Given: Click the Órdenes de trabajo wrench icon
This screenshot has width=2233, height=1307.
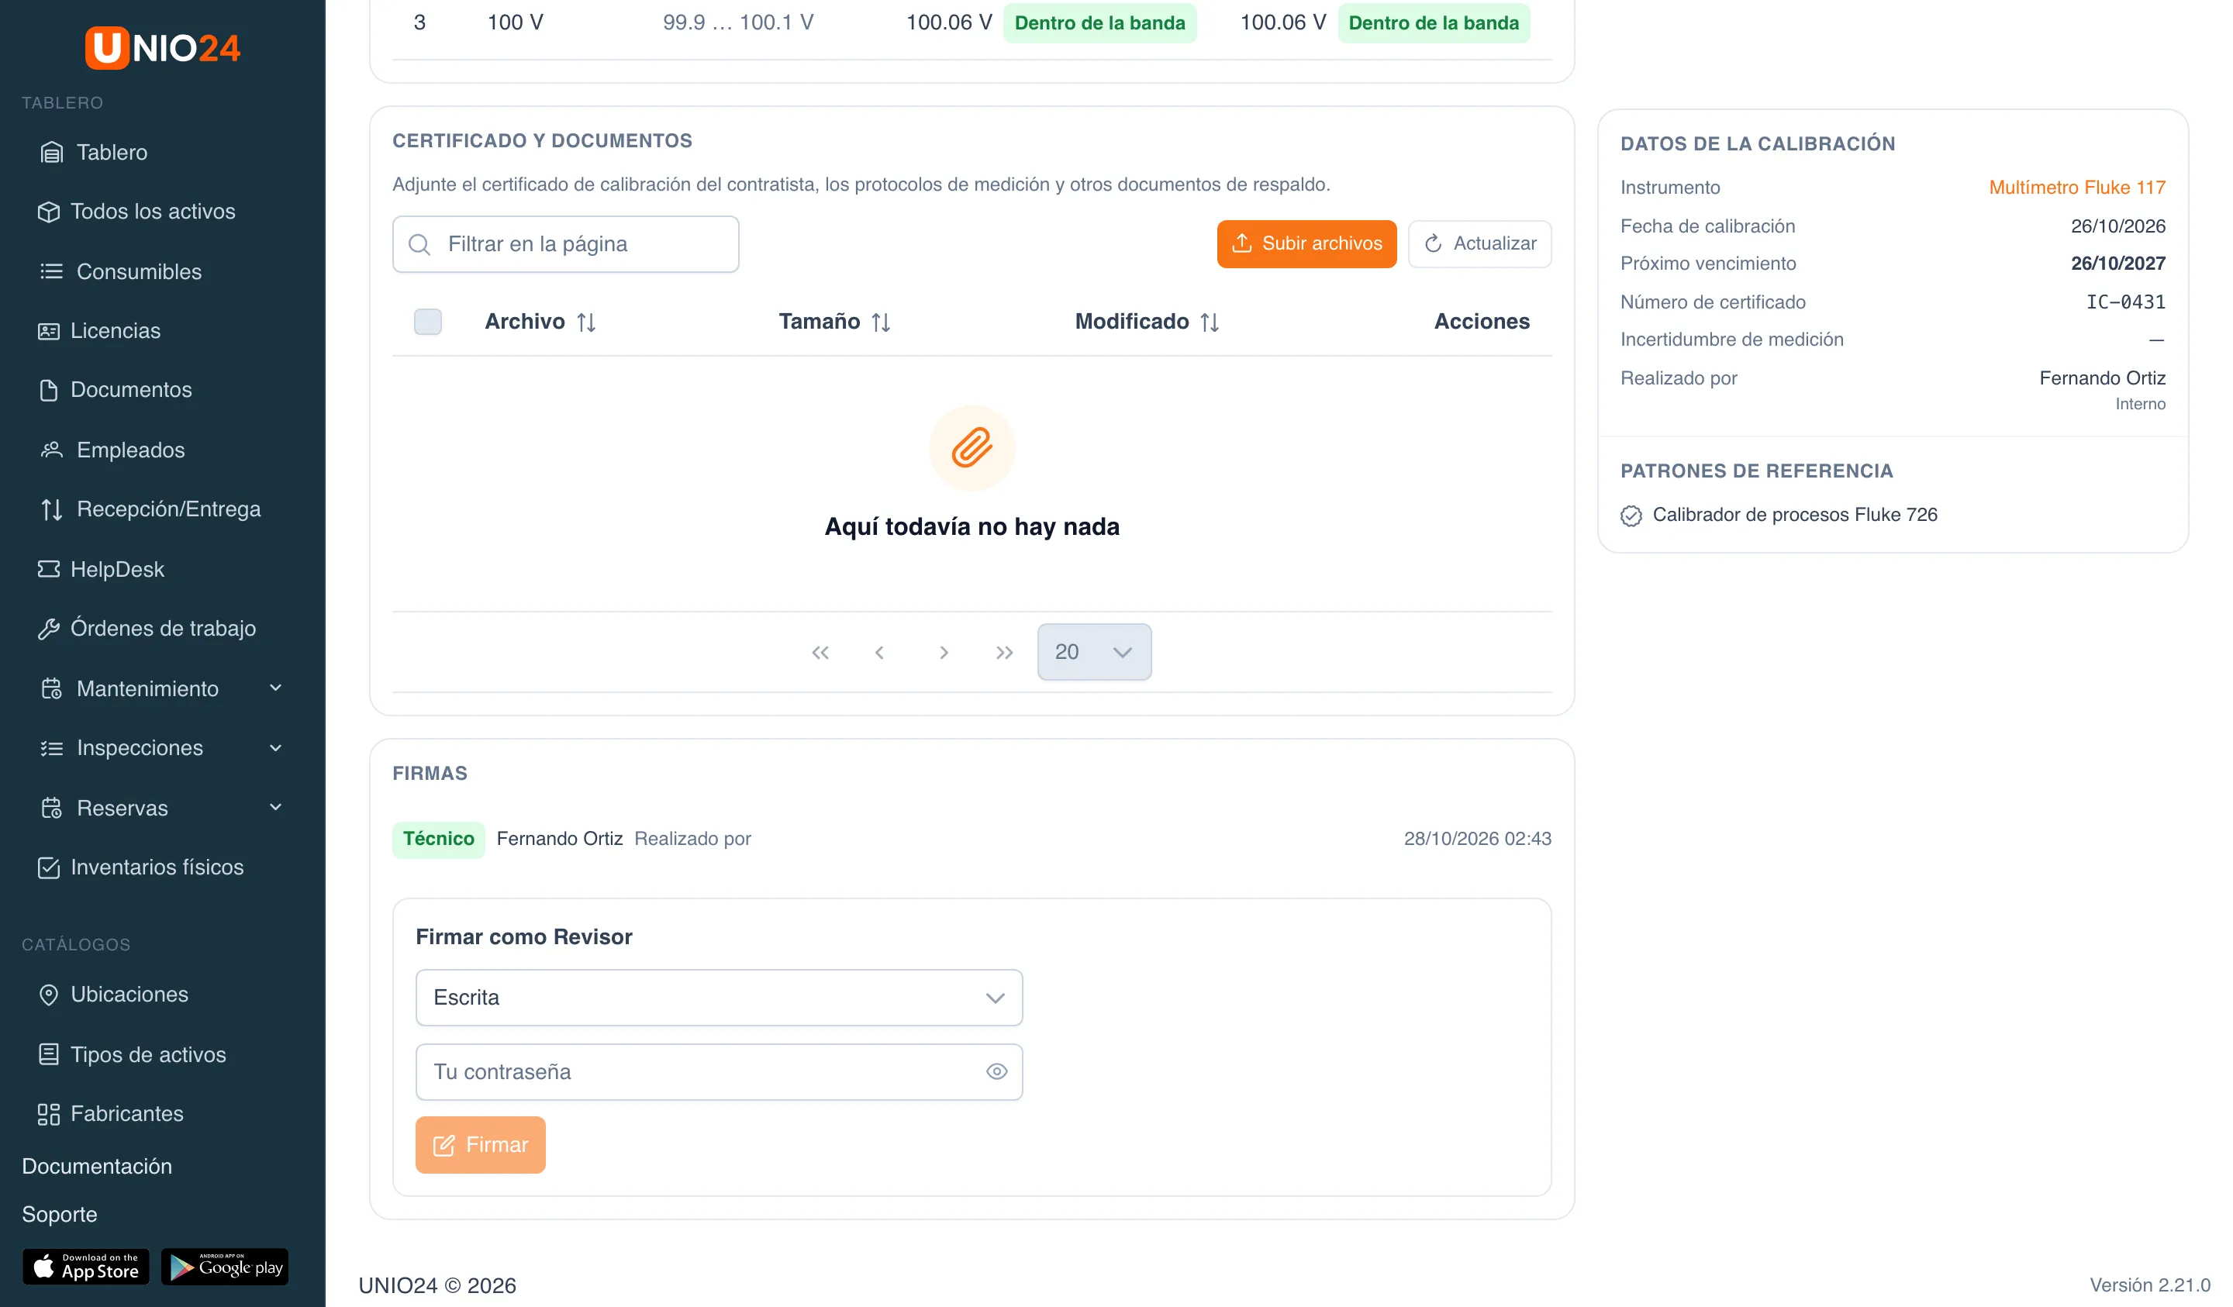Looking at the screenshot, I should coord(49,628).
